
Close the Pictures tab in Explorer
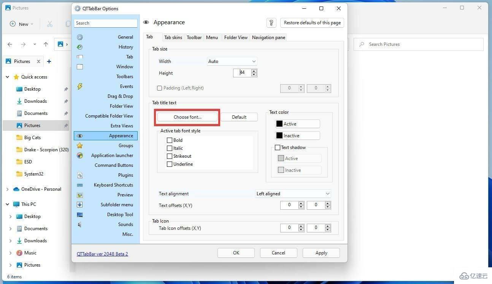[x=38, y=61]
